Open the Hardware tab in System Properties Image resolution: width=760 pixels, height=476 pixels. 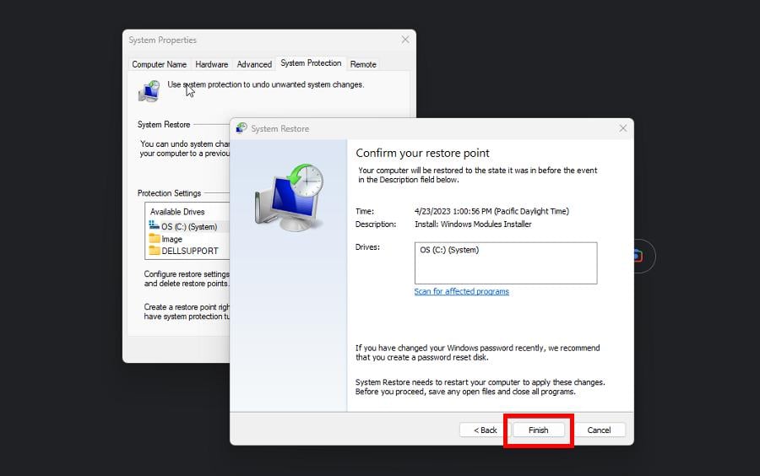pyautogui.click(x=211, y=64)
